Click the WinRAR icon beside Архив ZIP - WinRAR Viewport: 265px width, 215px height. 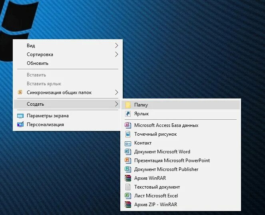click(x=128, y=205)
